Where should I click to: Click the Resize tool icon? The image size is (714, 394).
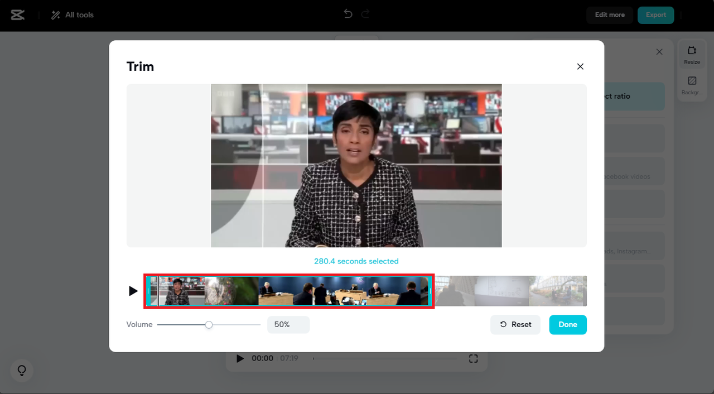[x=692, y=55]
